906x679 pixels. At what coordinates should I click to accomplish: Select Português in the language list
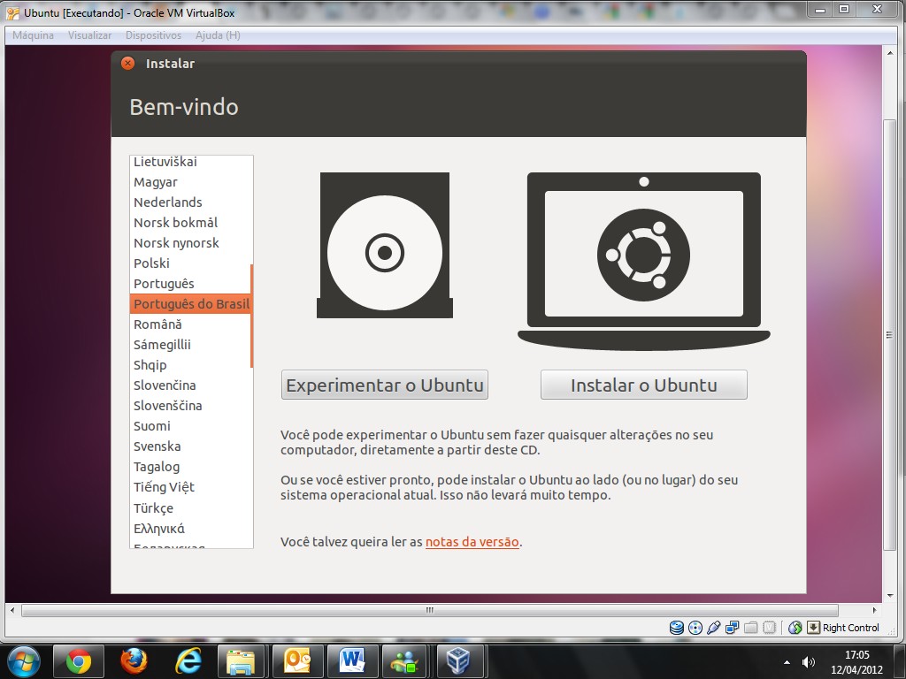point(164,284)
